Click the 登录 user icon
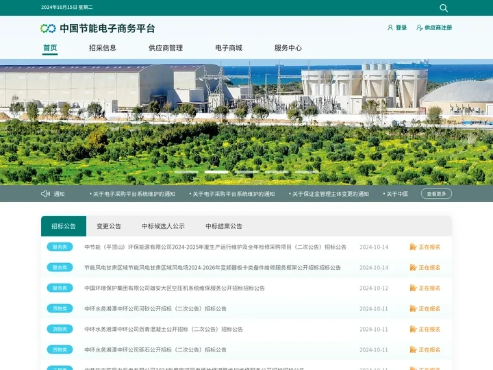 (x=390, y=27)
